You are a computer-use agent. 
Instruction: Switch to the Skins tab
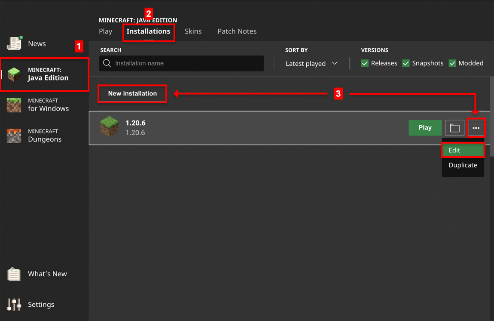[x=193, y=31]
